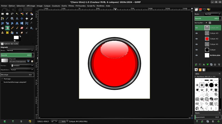Select the Zoom magnifier tool
The width and height of the screenshot is (222, 124).
[12, 18]
